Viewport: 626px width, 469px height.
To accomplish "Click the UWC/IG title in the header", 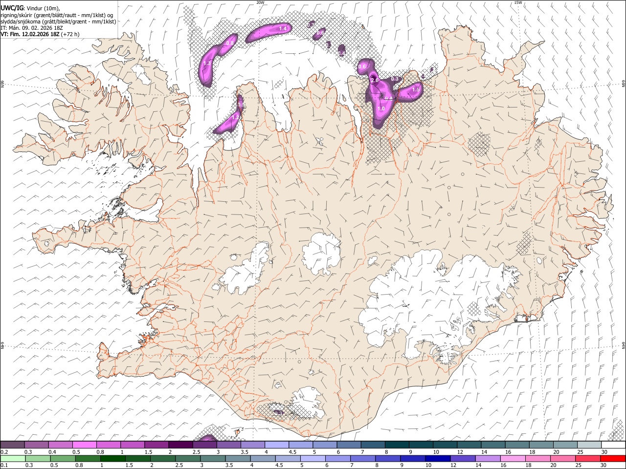I will (12, 8).
